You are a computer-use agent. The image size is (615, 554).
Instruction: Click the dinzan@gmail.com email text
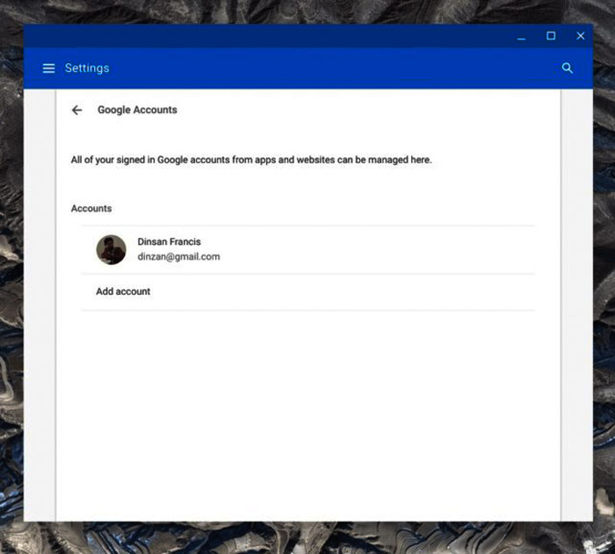(x=178, y=256)
